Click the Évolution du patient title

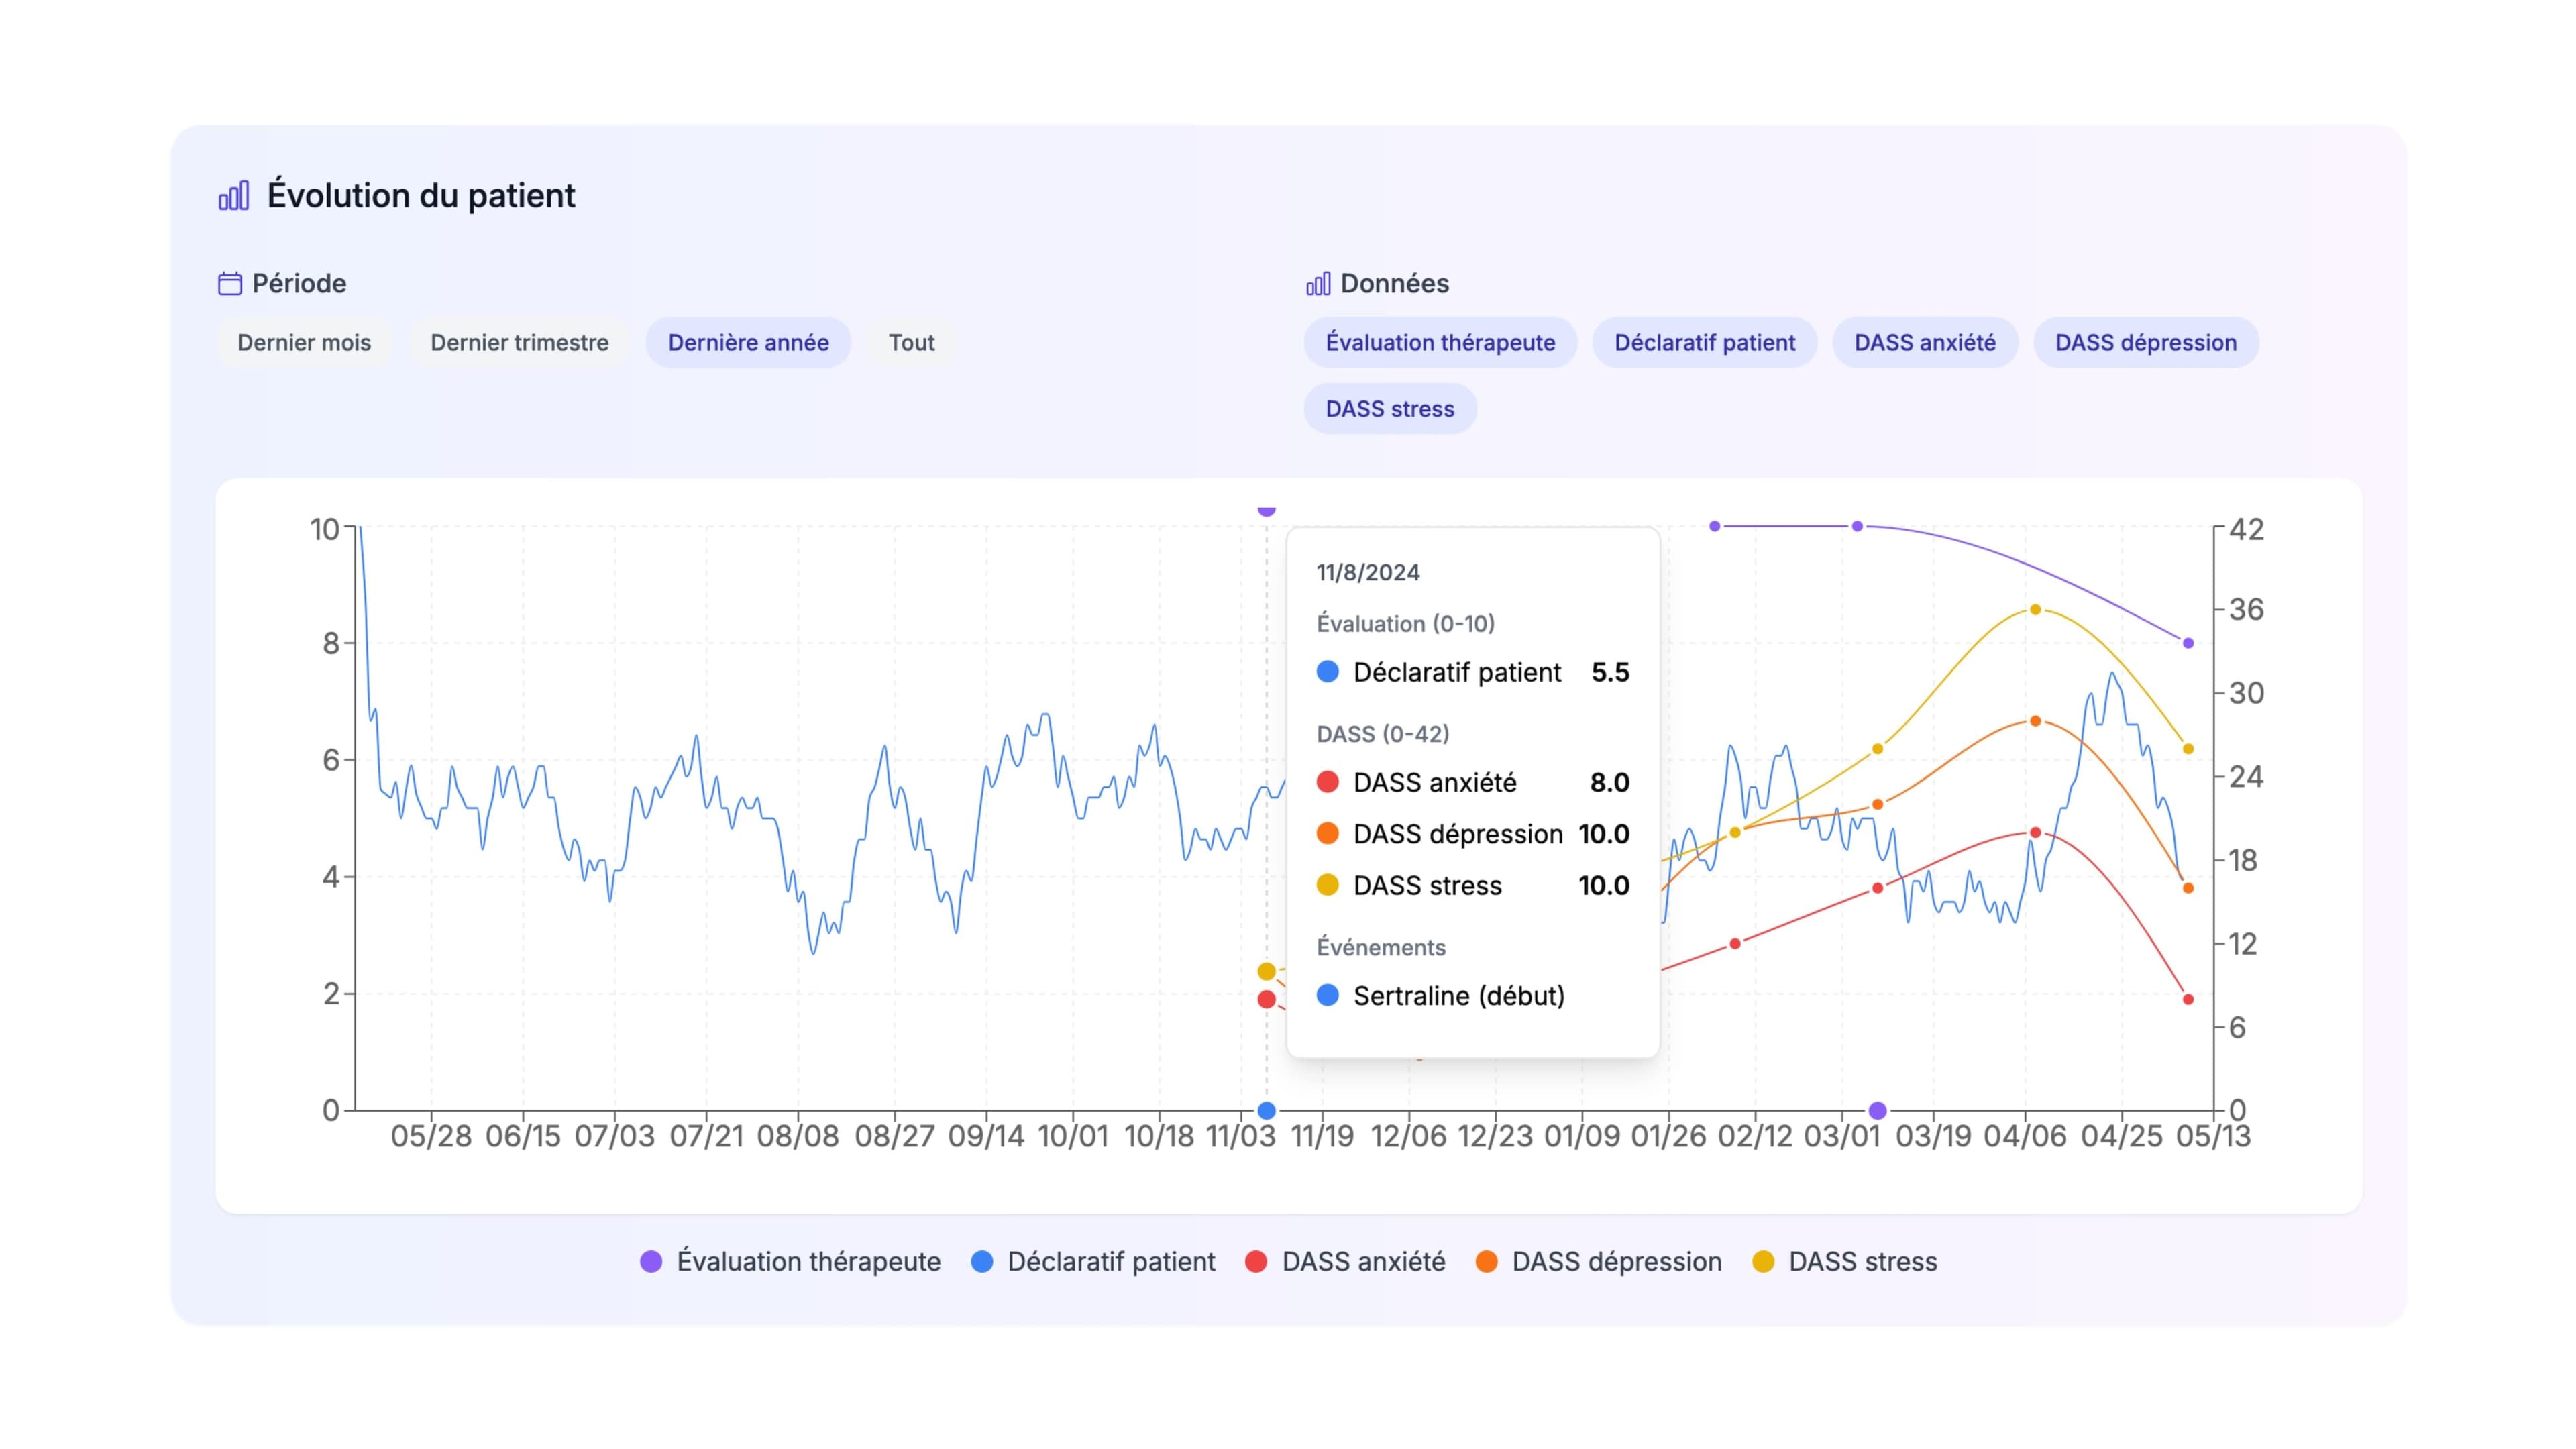coord(421,195)
